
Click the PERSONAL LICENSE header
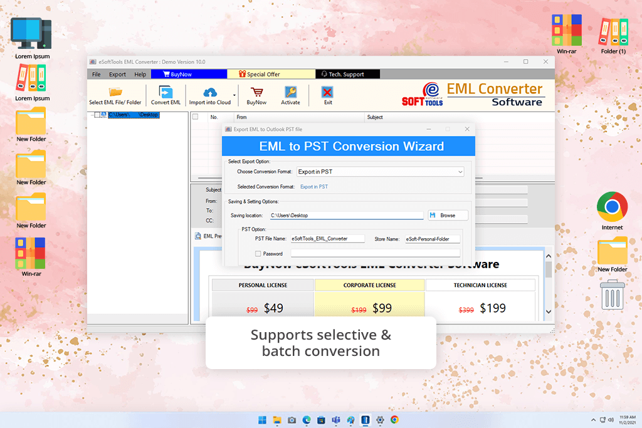tap(263, 285)
